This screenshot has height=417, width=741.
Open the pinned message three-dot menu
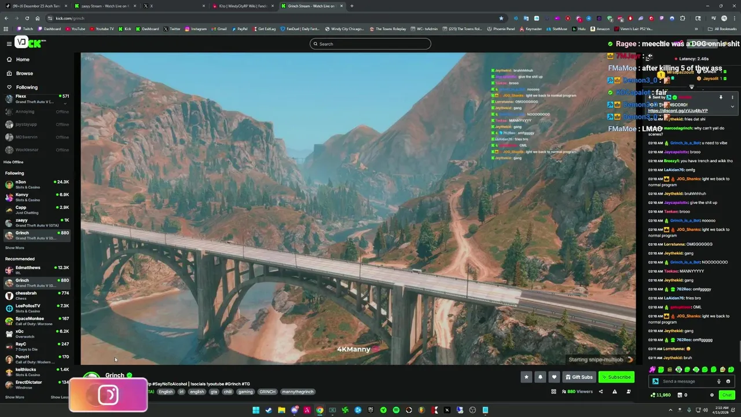click(732, 97)
